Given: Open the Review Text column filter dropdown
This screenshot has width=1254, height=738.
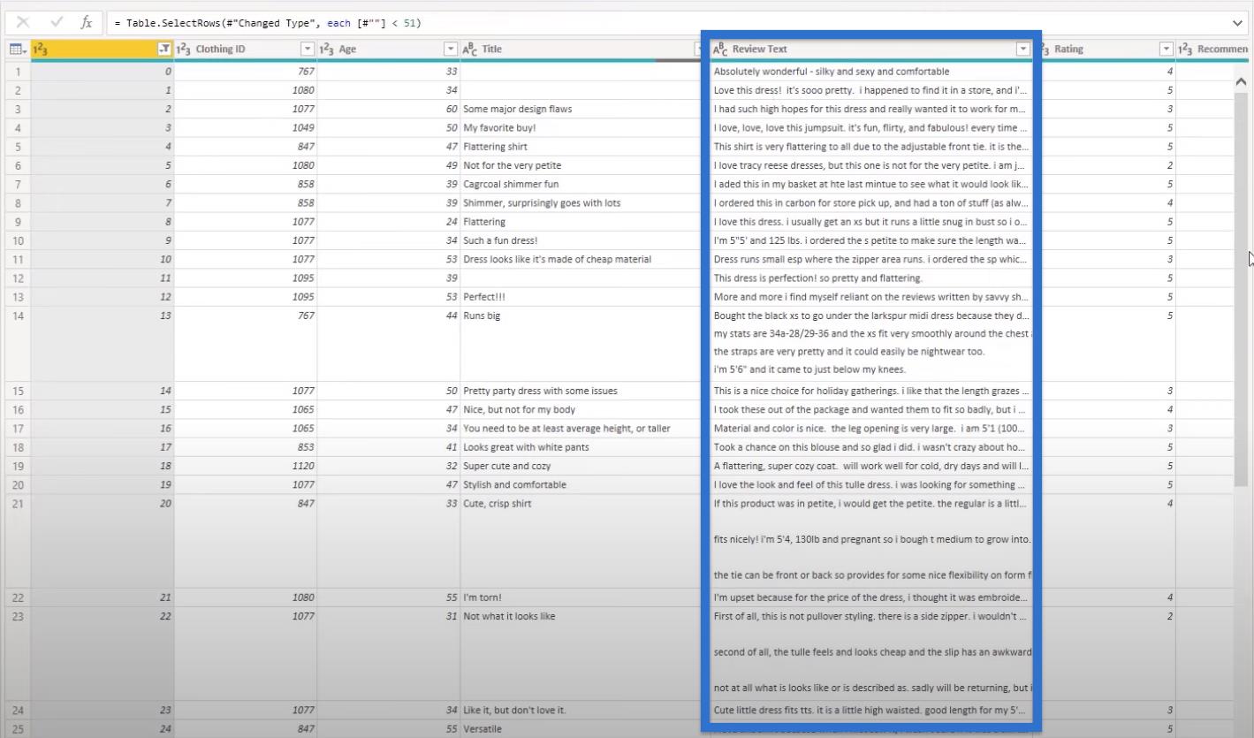Looking at the screenshot, I should click(x=1022, y=49).
